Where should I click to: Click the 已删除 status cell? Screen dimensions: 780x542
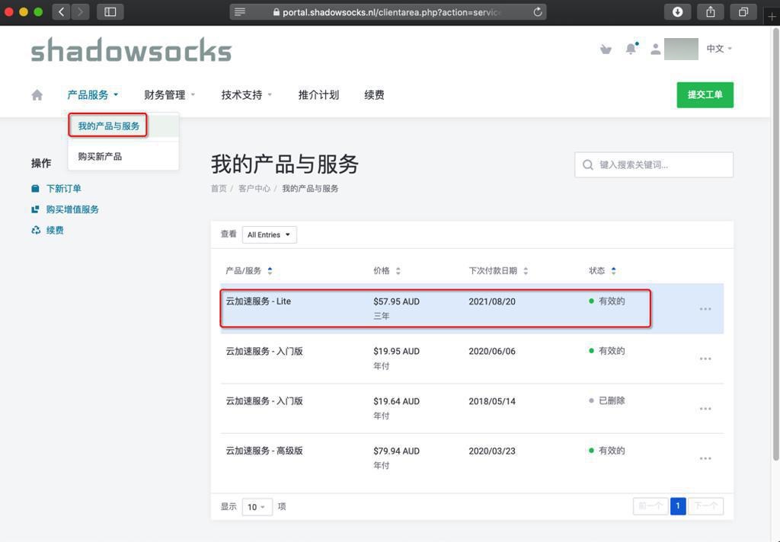pyautogui.click(x=607, y=400)
